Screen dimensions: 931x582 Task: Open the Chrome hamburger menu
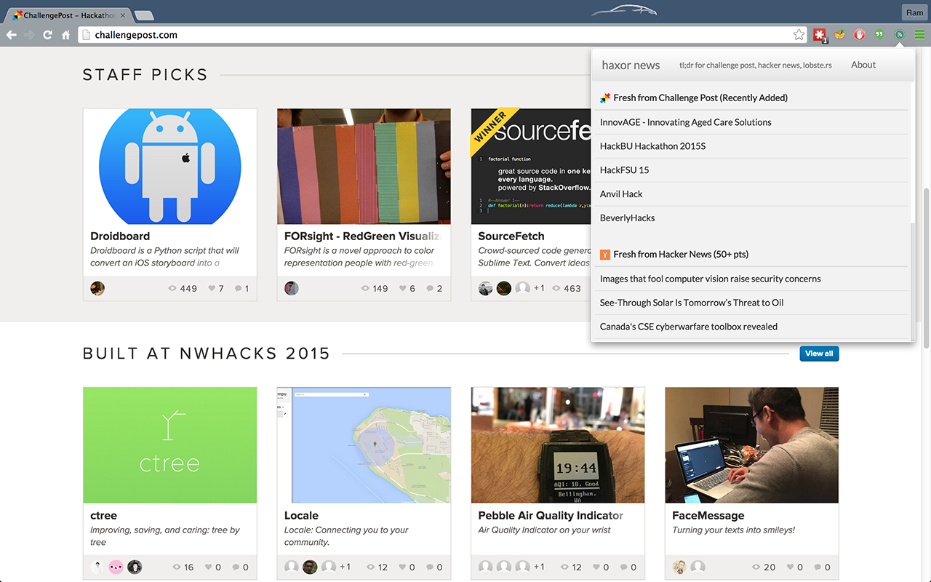[919, 35]
